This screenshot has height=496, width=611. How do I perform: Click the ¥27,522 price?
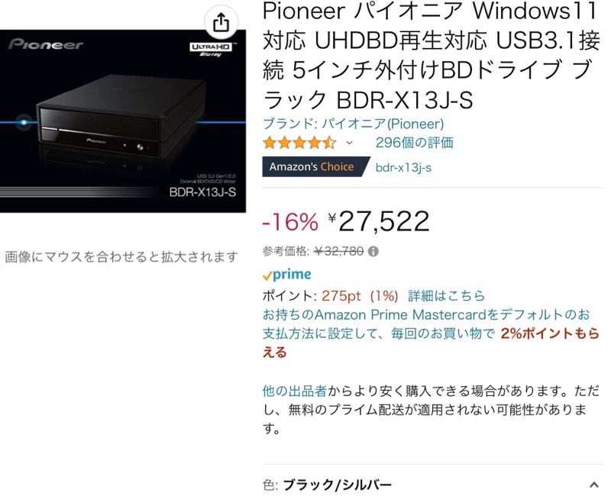tap(378, 221)
